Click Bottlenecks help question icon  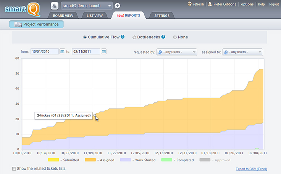163,37
